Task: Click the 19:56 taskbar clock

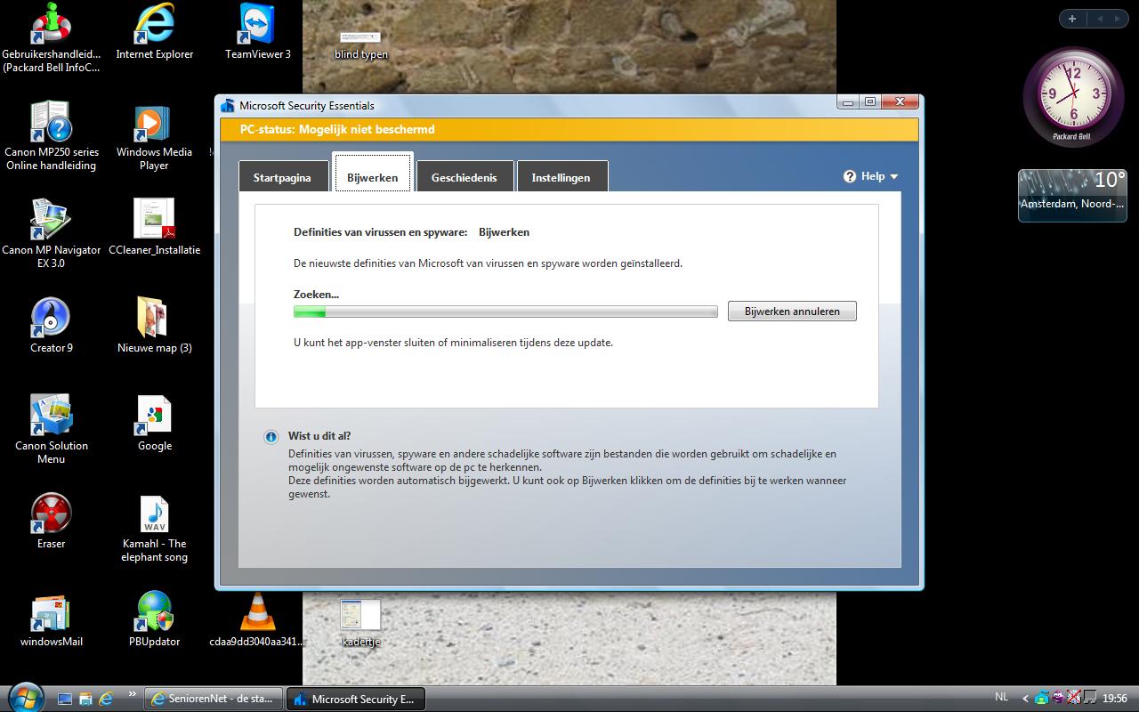Action: (x=1115, y=699)
